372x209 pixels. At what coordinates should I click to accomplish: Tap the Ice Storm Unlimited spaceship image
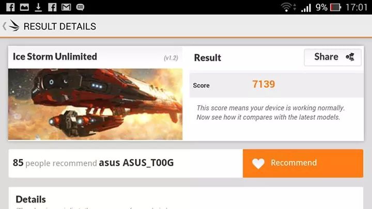(96, 104)
